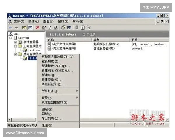The image size is (175, 140).
Task: Choose 刷新(F) from context menu
Action: 59,114
